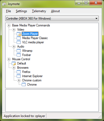The image size is (104, 121).
Task: Select the Mouse Control label
Action: click(21, 59)
